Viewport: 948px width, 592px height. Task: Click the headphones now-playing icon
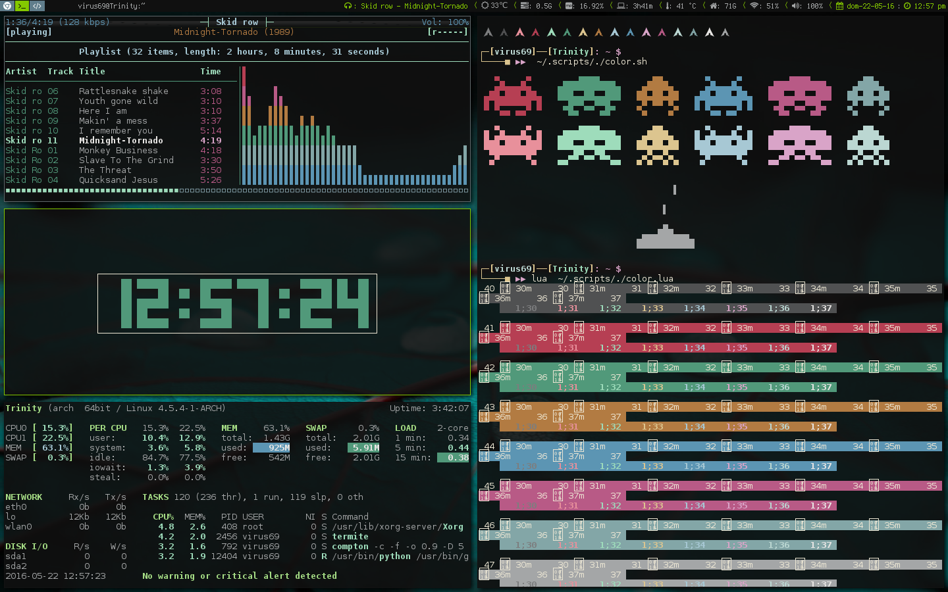click(x=348, y=6)
